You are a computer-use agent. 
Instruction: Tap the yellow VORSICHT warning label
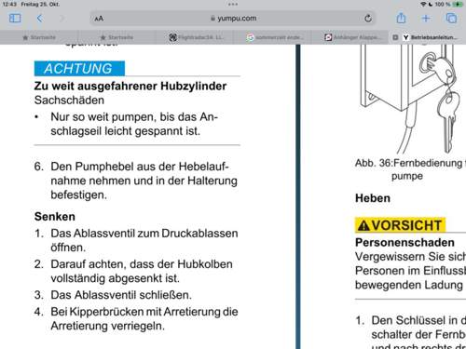click(x=401, y=225)
